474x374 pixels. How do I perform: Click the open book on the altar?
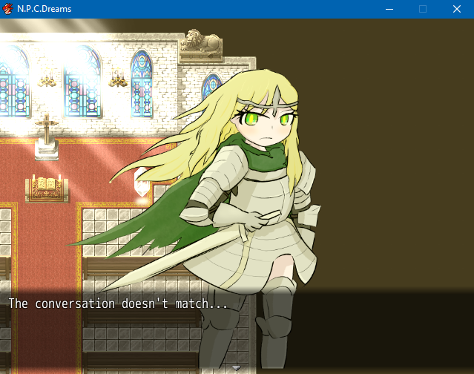[47, 183]
